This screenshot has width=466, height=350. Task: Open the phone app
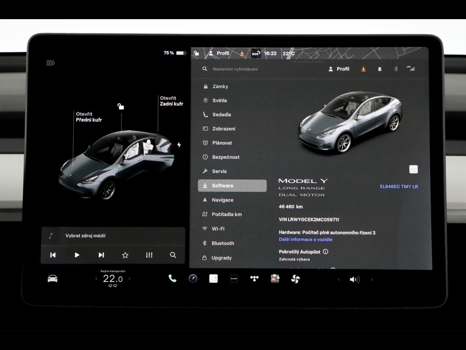click(x=172, y=278)
